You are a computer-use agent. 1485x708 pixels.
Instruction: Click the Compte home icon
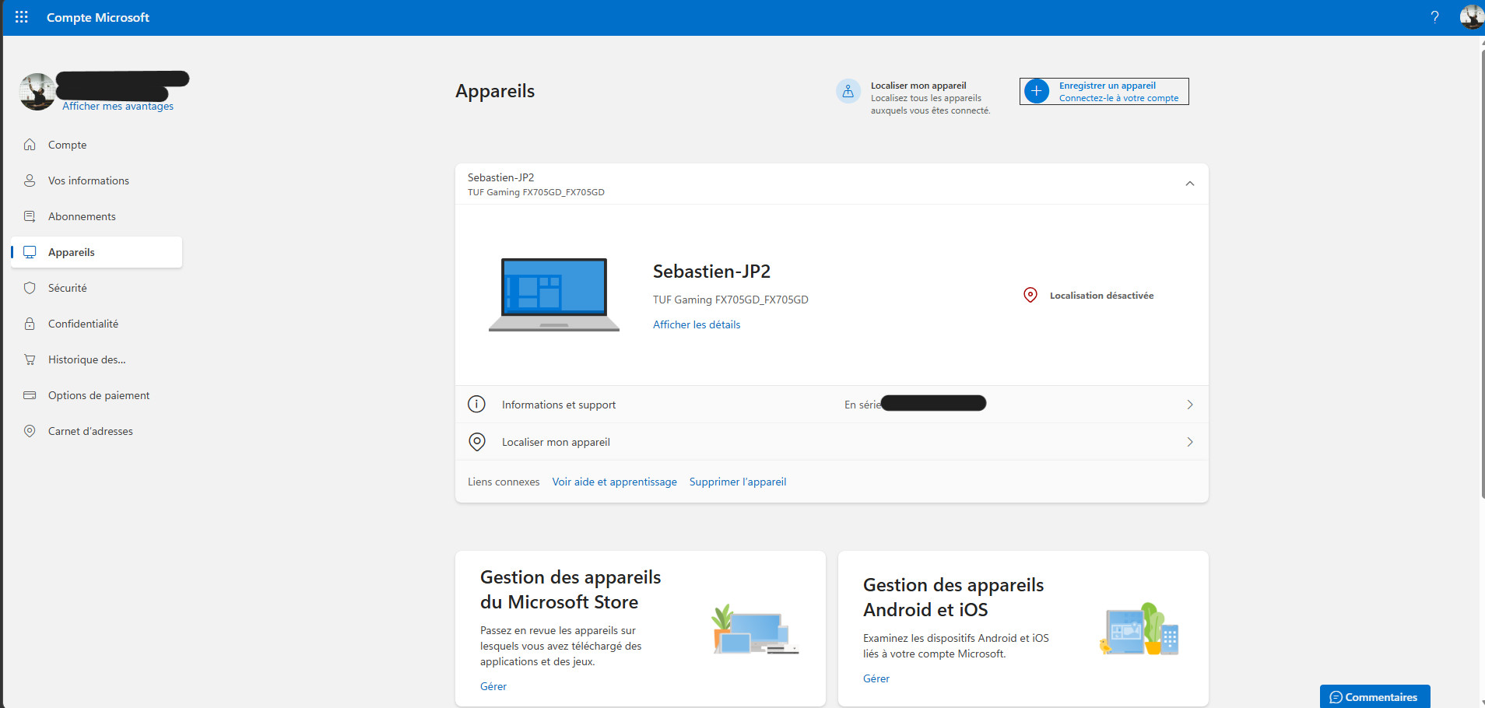(x=30, y=145)
